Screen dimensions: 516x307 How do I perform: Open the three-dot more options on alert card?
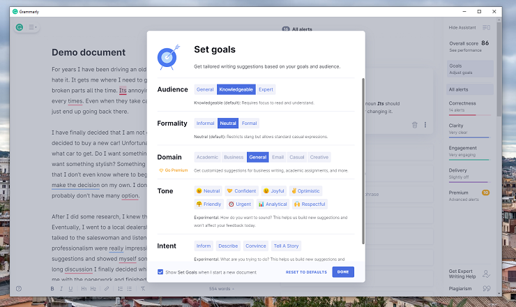click(425, 125)
